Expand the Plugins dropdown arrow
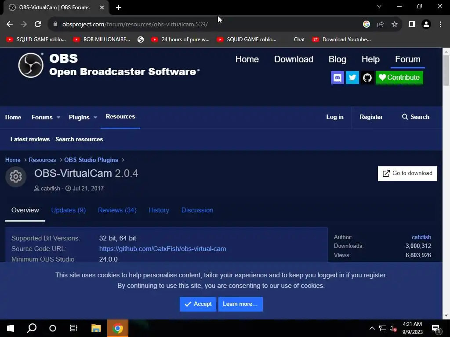 tap(95, 118)
